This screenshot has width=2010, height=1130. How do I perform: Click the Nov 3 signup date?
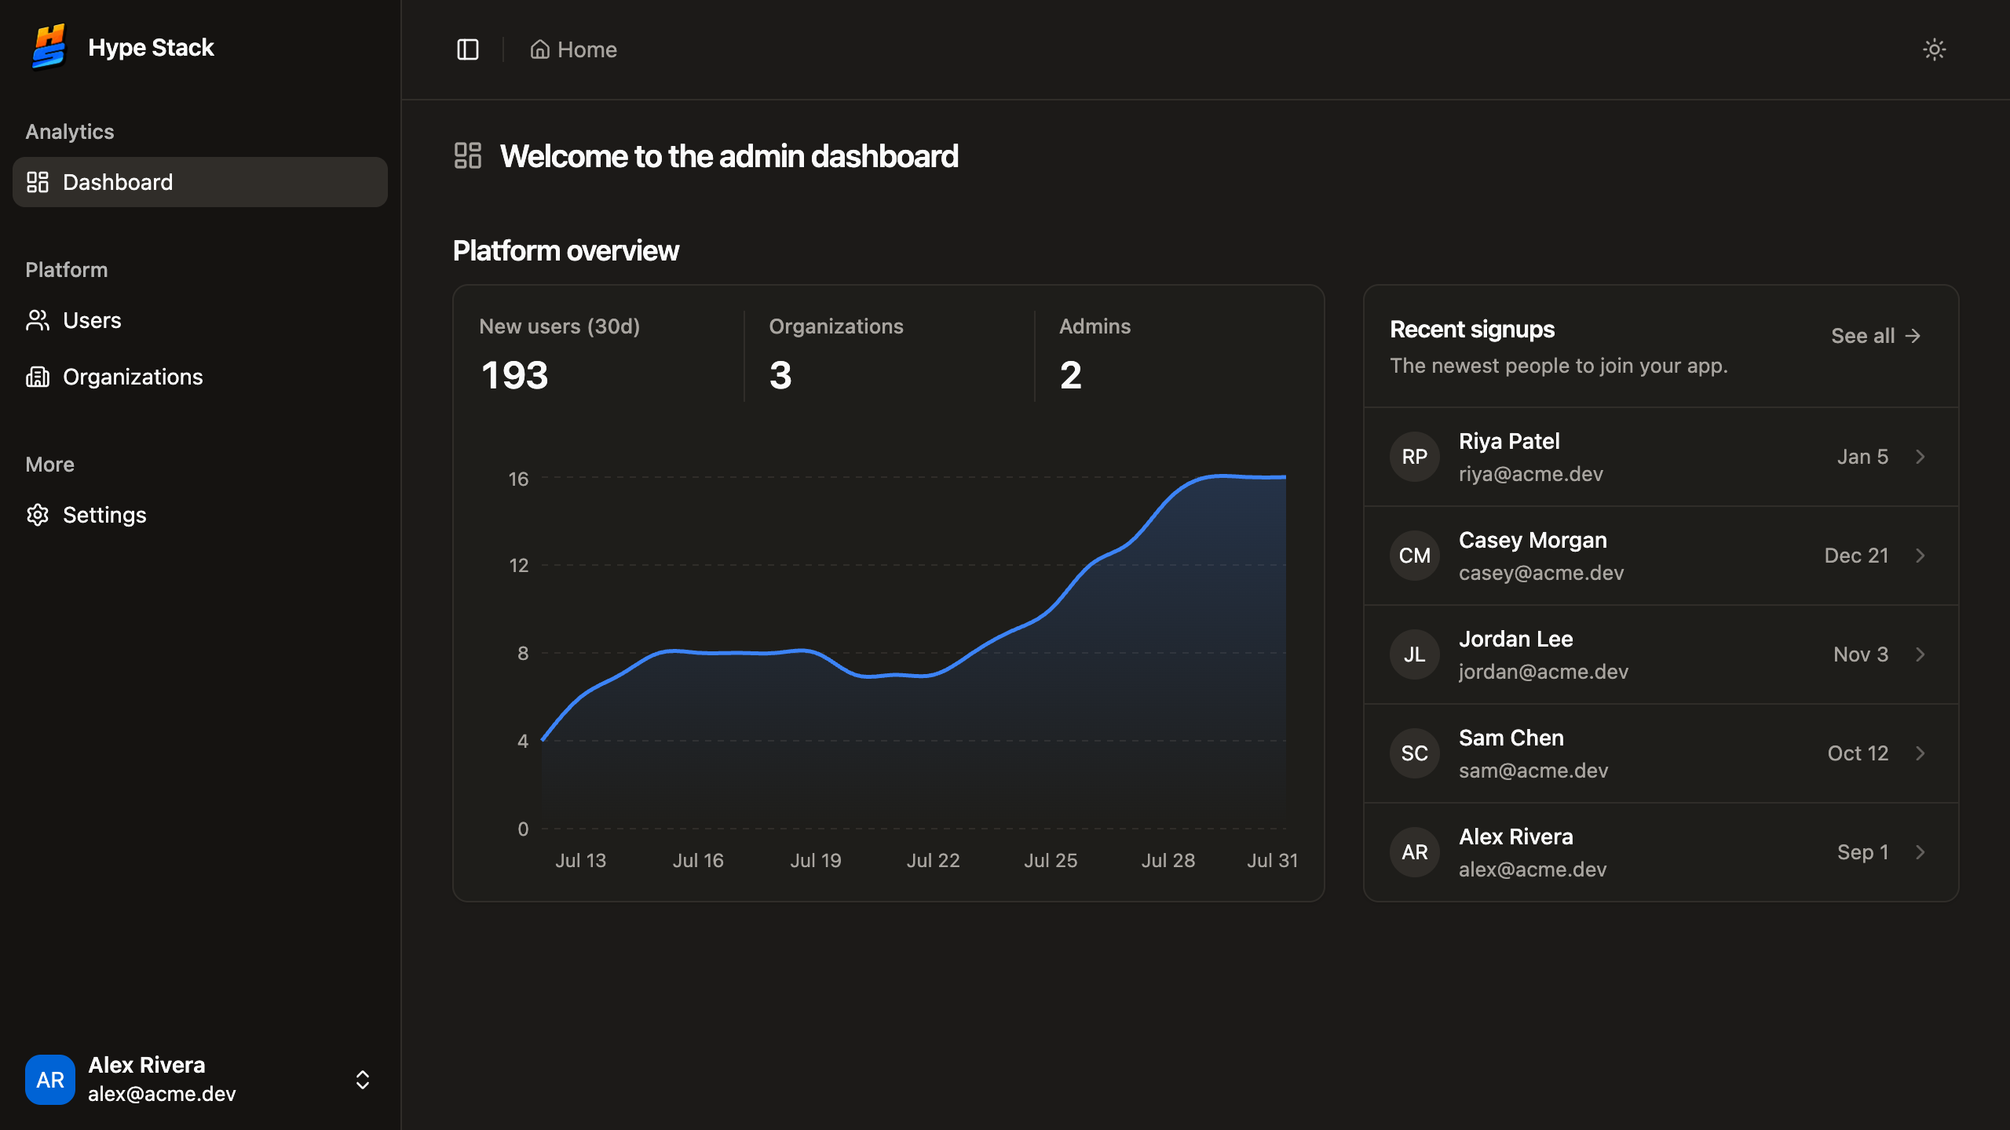point(1861,654)
